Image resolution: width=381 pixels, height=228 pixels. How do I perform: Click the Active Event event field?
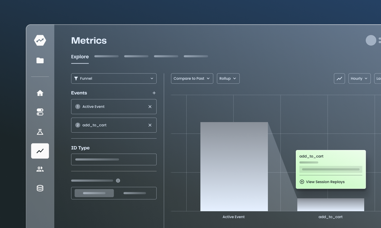pyautogui.click(x=114, y=106)
